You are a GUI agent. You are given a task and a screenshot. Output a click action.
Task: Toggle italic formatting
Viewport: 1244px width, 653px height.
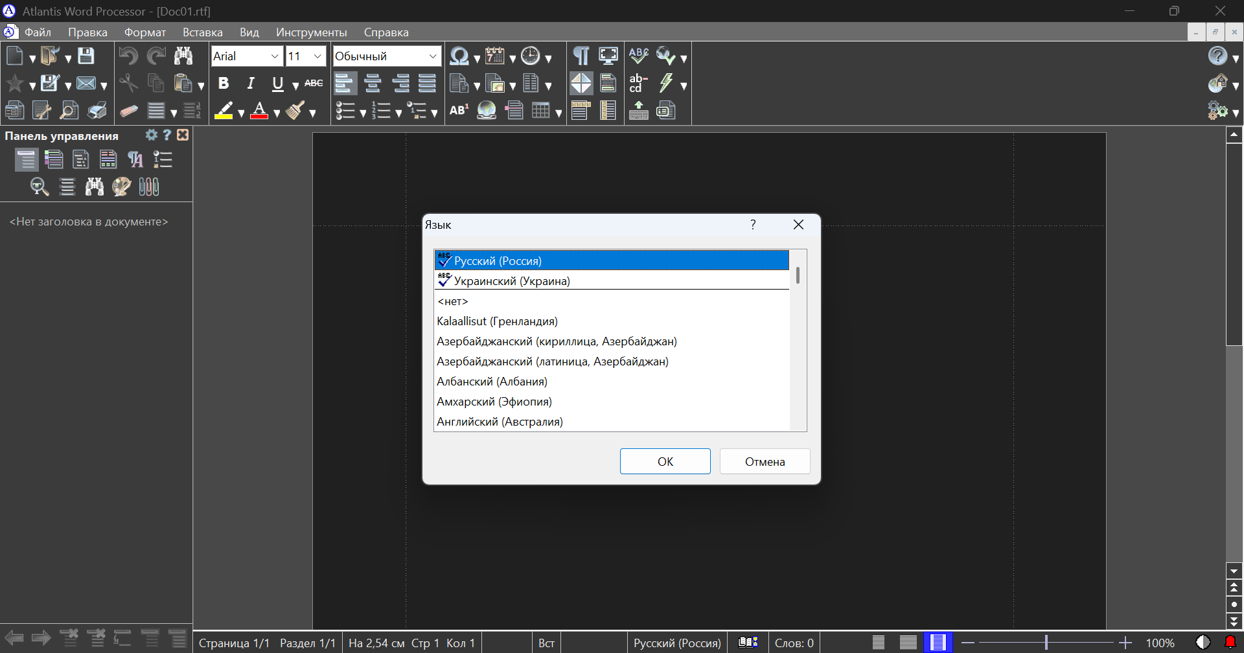[251, 83]
